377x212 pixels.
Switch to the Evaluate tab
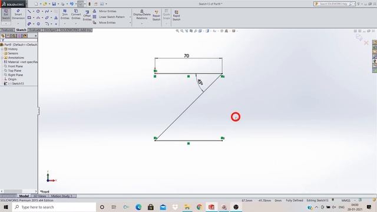[x=35, y=30]
